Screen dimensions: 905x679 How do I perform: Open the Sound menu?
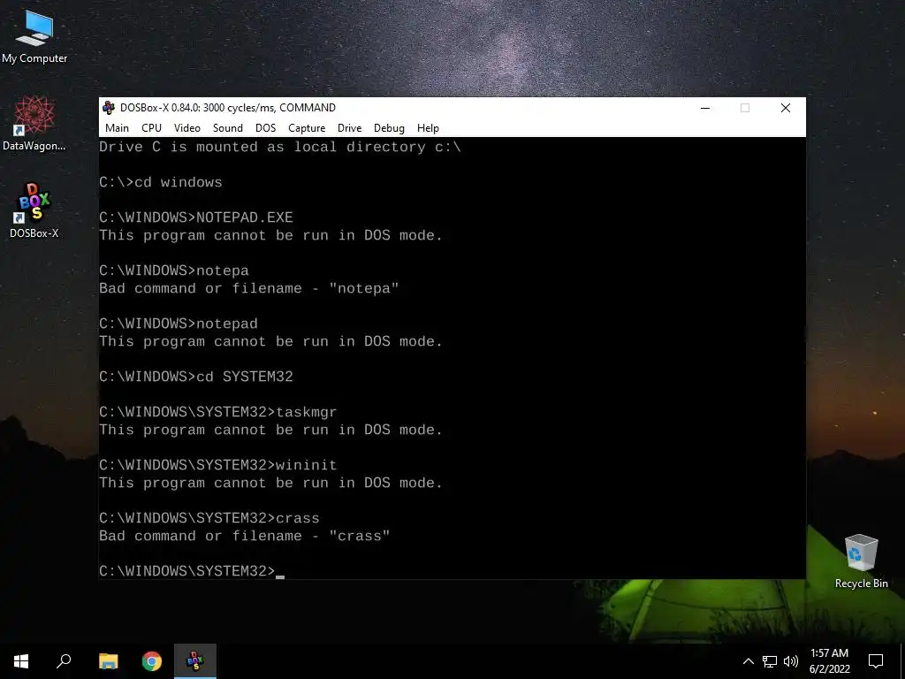click(x=227, y=128)
